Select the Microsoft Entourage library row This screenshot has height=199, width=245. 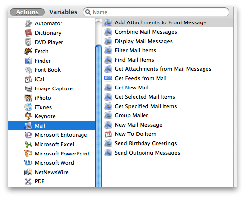click(52, 135)
